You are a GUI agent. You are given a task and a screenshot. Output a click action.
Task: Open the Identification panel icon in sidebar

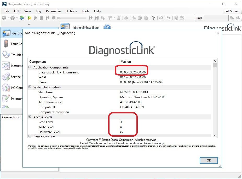pos(6,33)
